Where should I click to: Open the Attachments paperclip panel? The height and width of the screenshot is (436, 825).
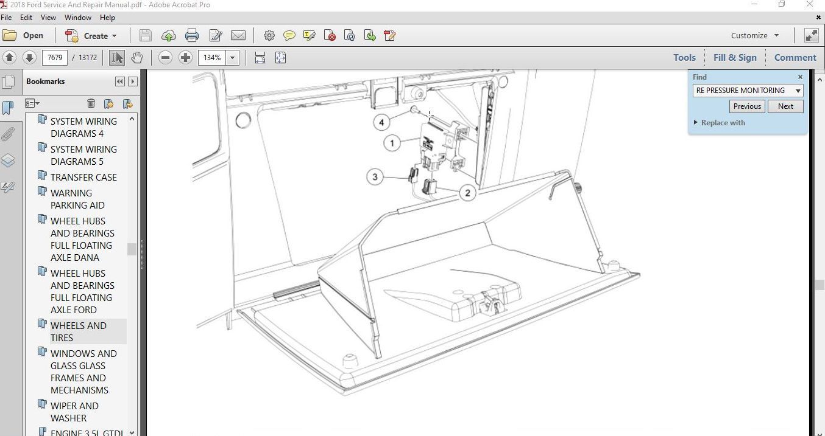pos(8,134)
